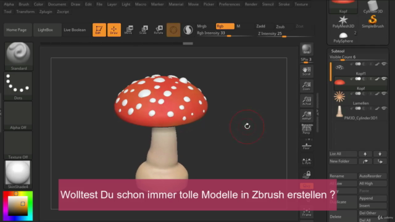The image size is (395, 222).
Task: Click the Rename button
Action: coord(343,176)
